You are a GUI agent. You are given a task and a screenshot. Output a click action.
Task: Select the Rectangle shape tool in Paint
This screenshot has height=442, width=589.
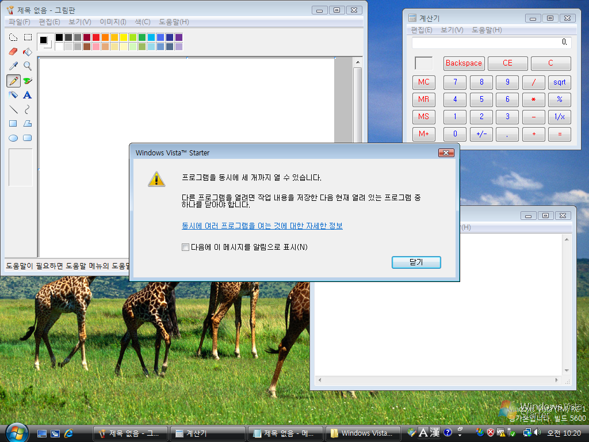tap(13, 123)
